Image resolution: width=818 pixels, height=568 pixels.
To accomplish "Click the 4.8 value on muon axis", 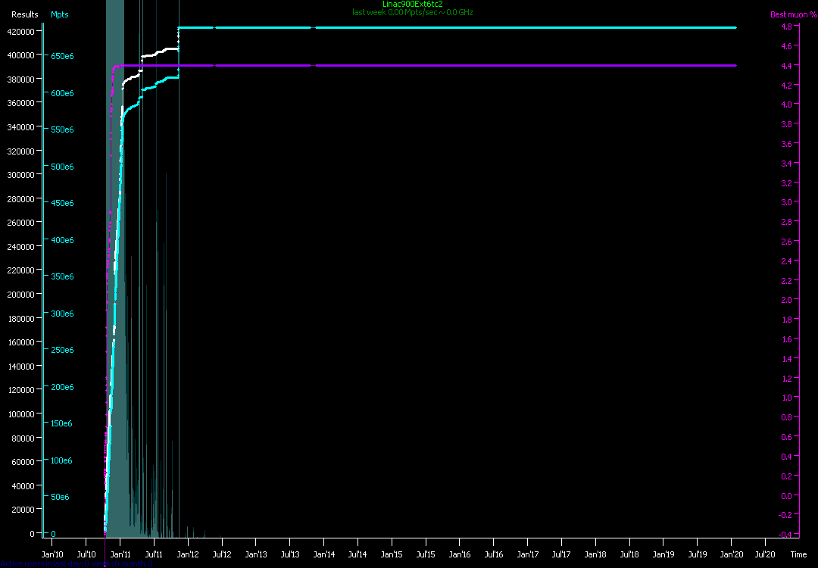I will pos(786,27).
